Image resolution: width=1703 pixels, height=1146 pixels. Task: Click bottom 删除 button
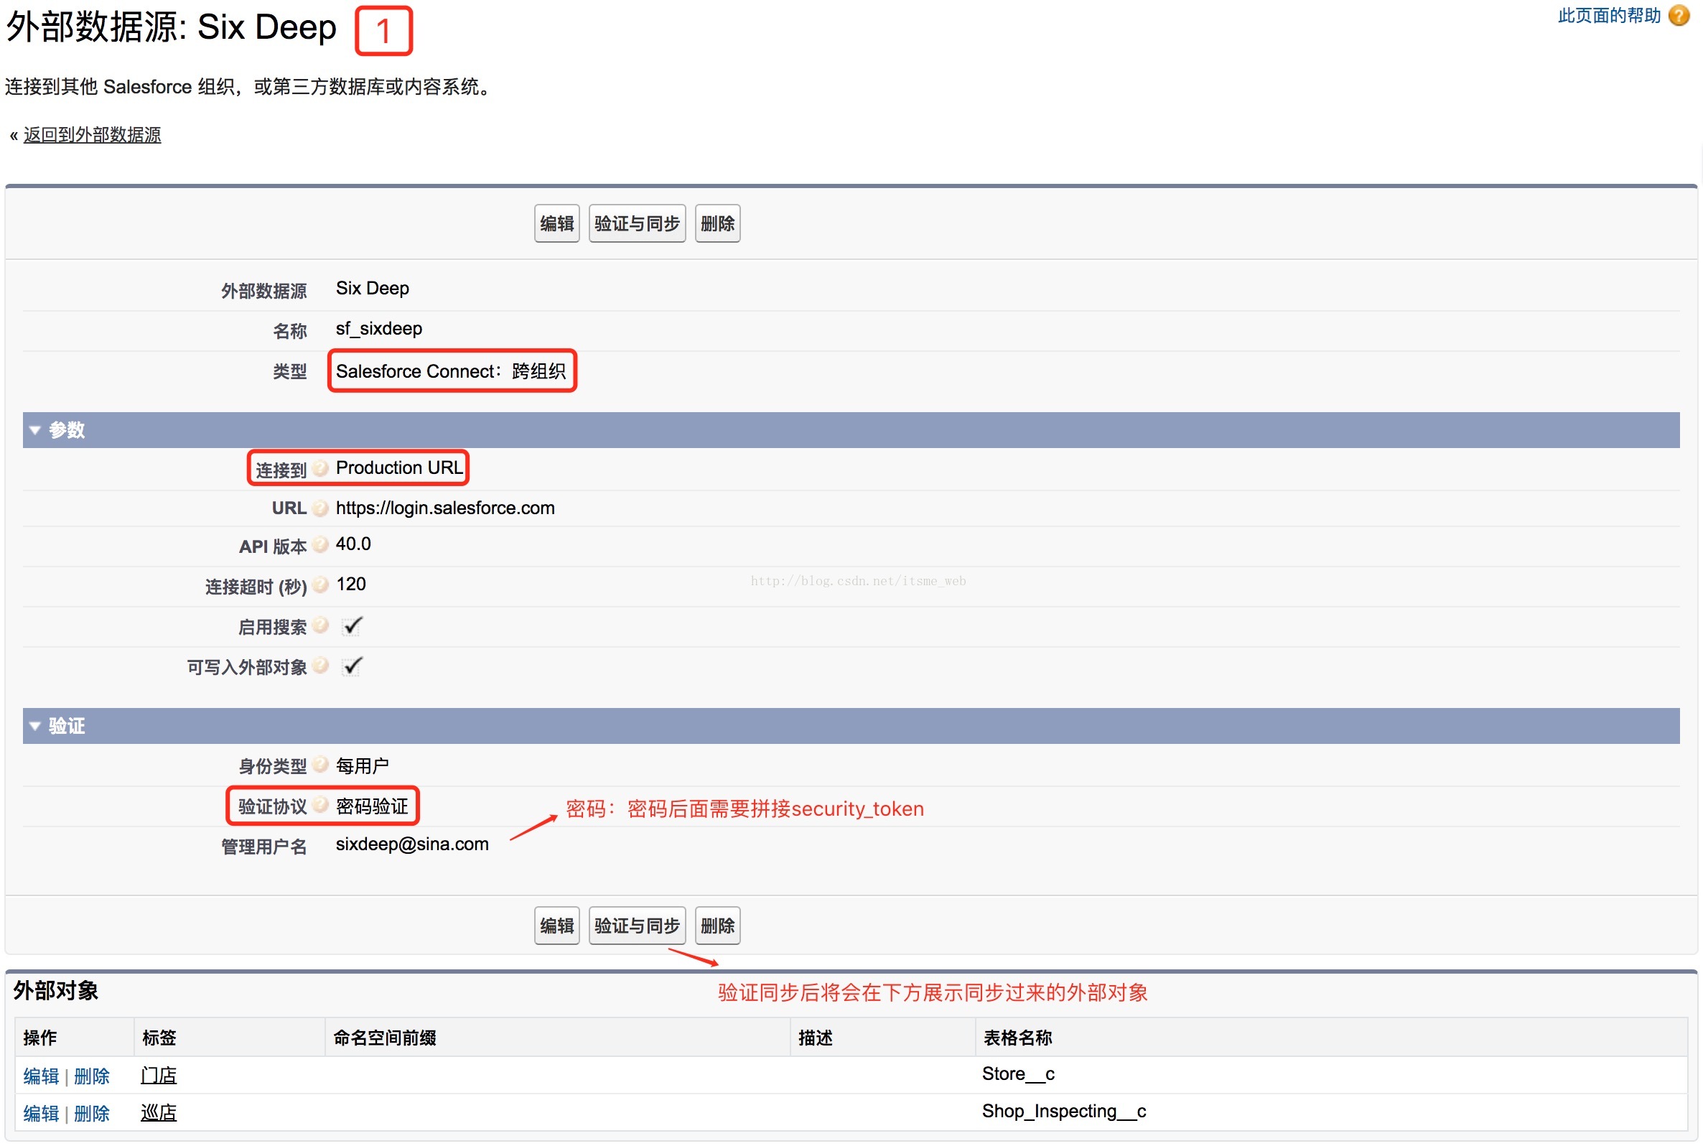(717, 926)
